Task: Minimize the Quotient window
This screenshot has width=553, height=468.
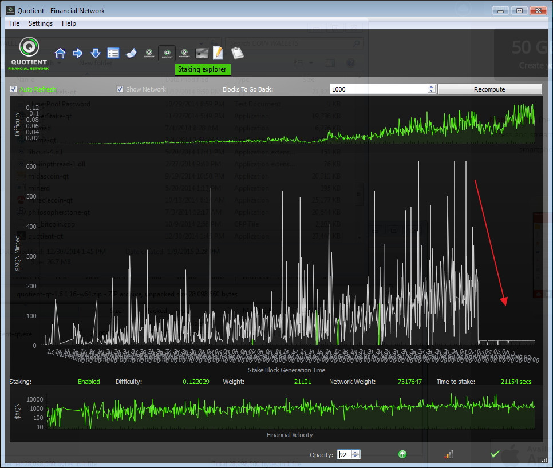Action: (x=500, y=10)
